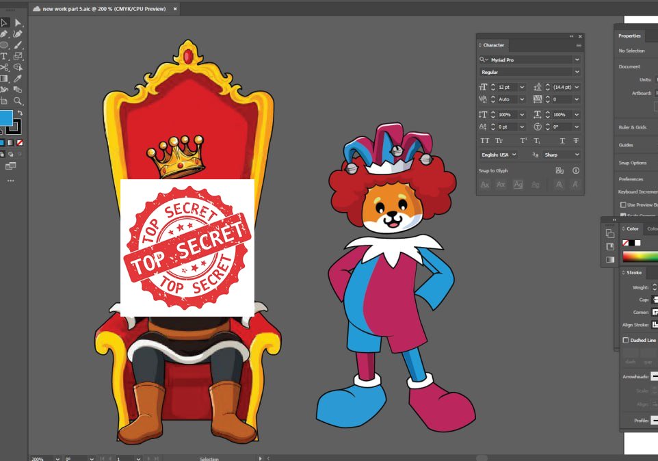This screenshot has height=461, width=658.
Task: Select the Scale tool
Action: tap(18, 56)
